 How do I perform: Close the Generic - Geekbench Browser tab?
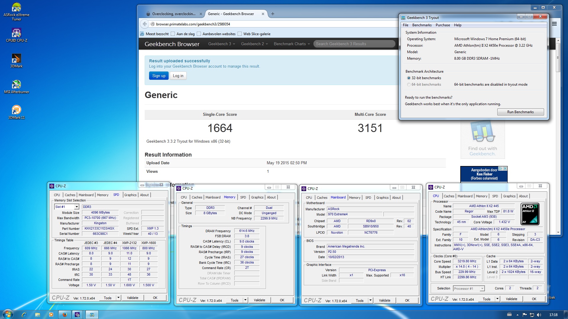point(263,14)
